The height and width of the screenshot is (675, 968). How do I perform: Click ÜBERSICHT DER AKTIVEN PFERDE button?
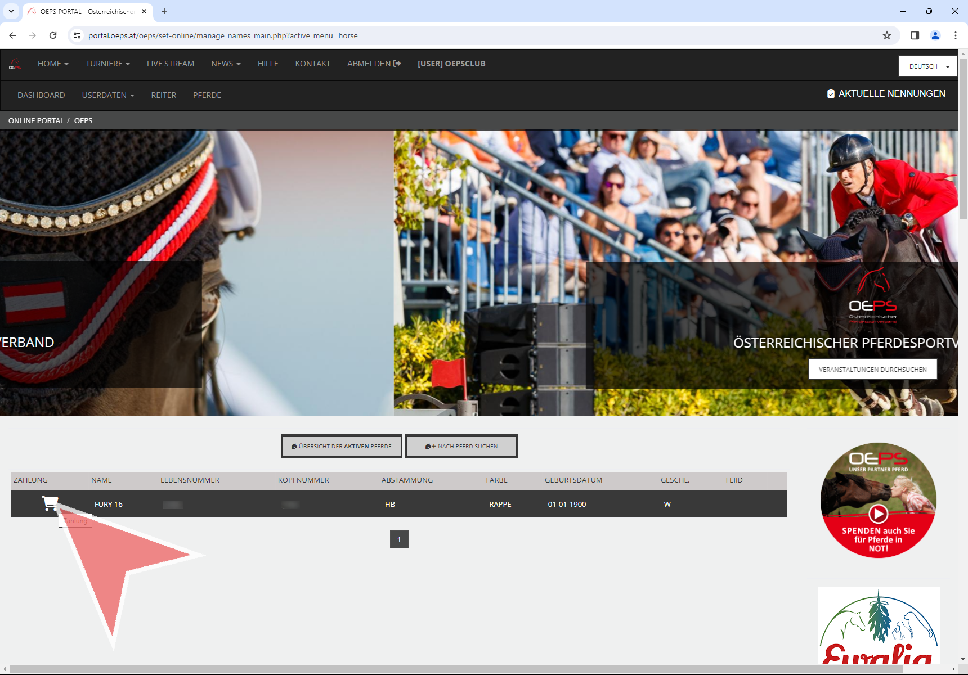tap(342, 446)
